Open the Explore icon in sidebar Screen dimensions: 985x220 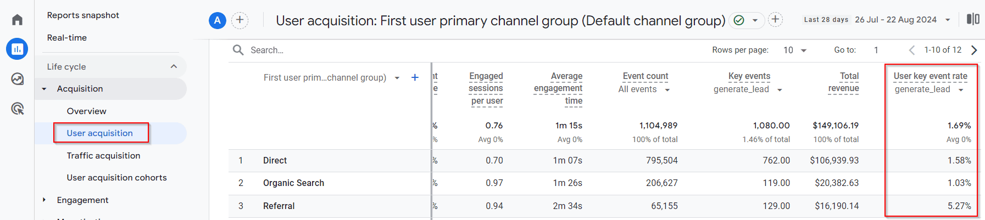point(17,79)
